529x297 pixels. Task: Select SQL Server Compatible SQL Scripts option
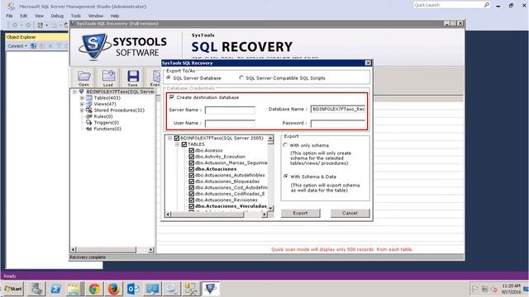(241, 78)
